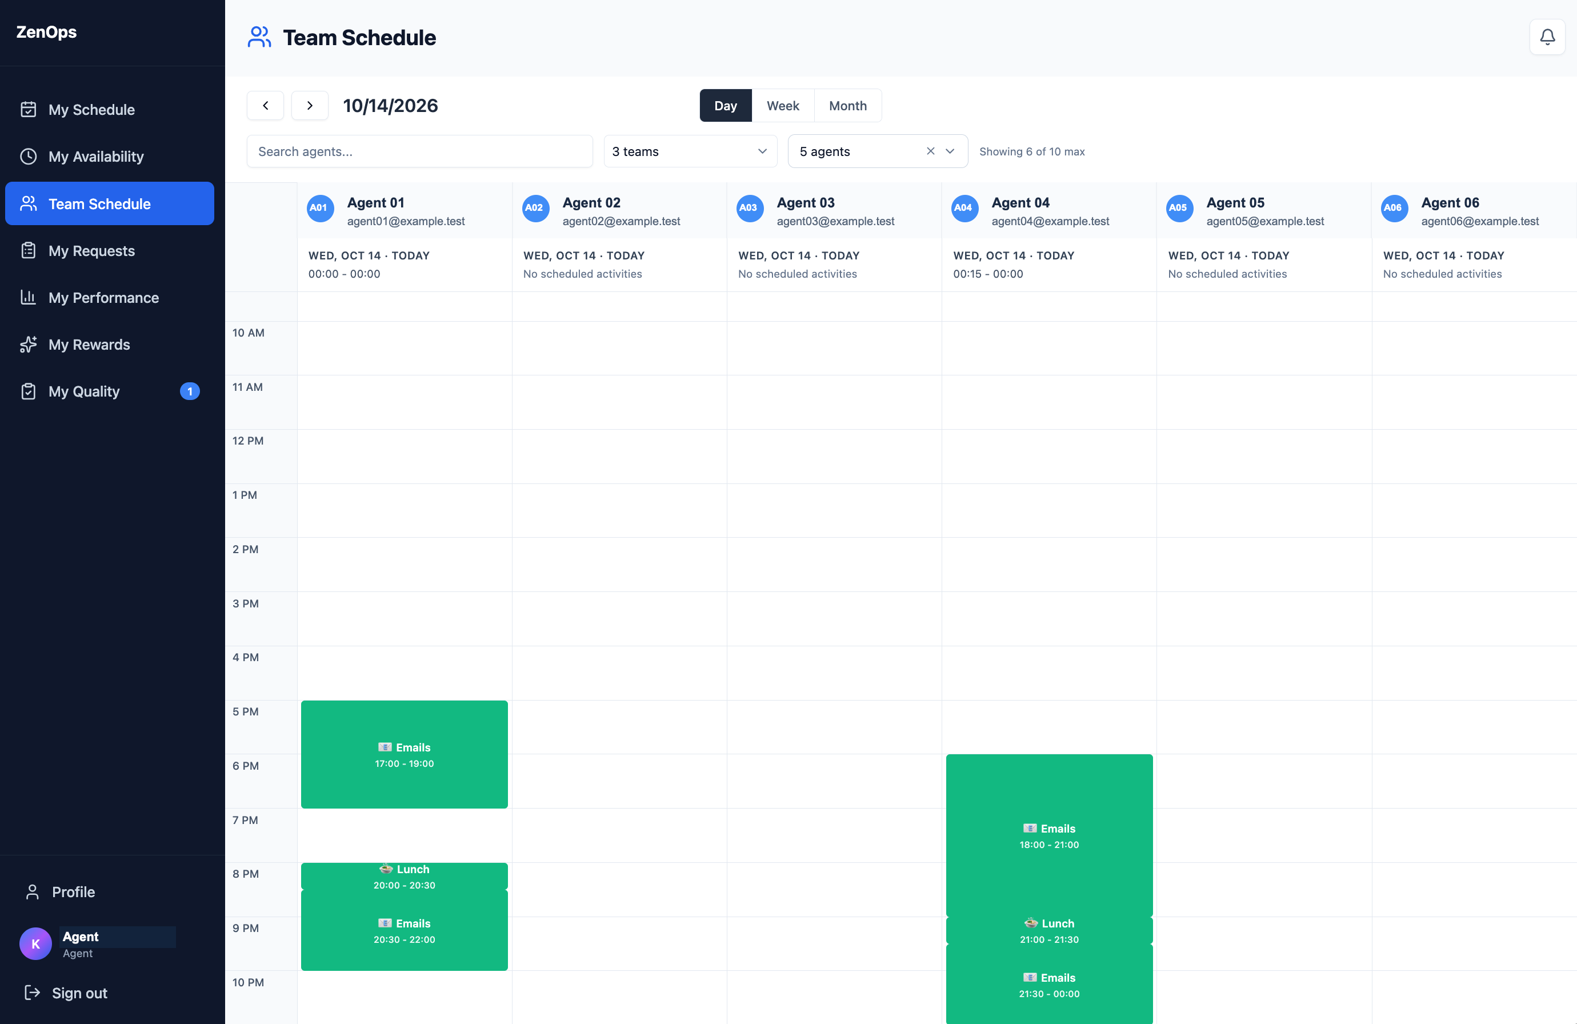Click the user avatar K

point(36,943)
